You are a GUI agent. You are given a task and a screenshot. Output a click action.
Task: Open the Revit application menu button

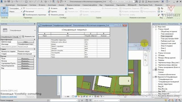[2, 2]
